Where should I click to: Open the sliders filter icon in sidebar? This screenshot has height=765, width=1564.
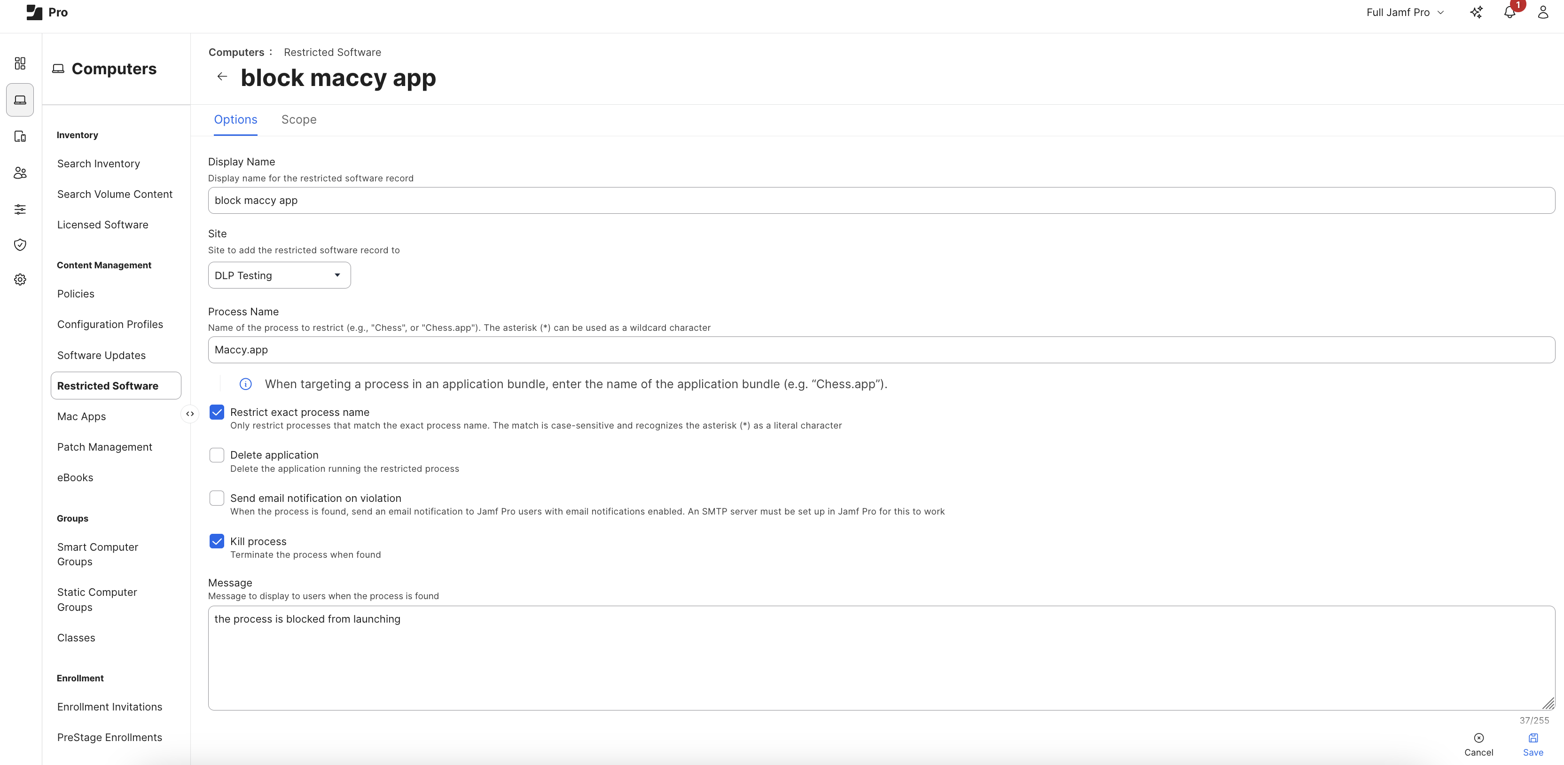20,209
